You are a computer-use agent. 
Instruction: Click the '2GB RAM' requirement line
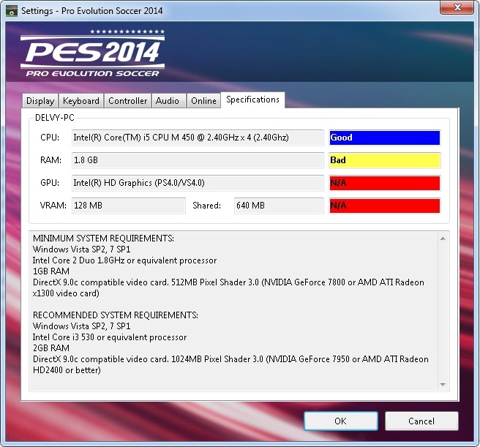[x=51, y=348]
